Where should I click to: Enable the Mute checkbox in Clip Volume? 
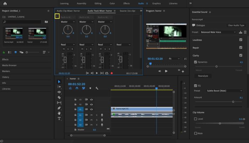196,133
